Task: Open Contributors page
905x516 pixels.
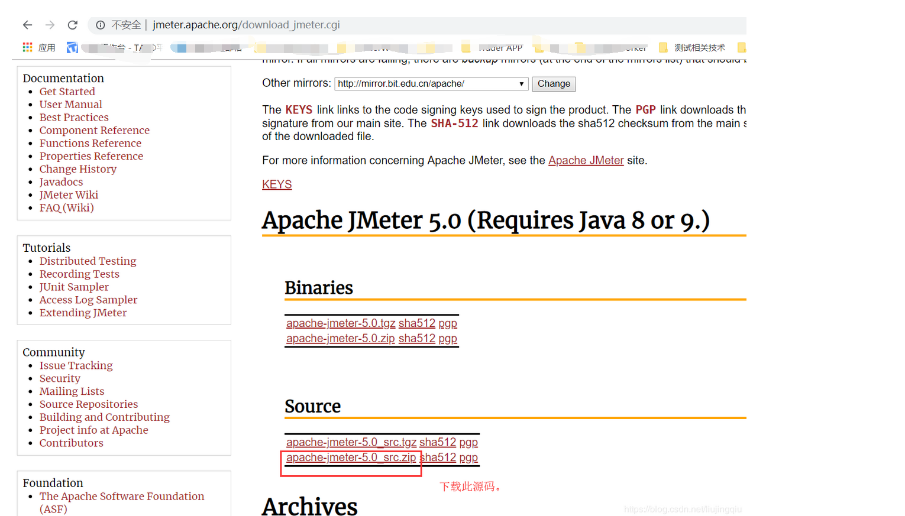Action: [71, 443]
